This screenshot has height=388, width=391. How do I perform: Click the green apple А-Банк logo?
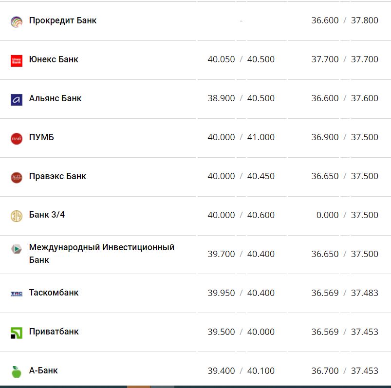click(x=17, y=371)
